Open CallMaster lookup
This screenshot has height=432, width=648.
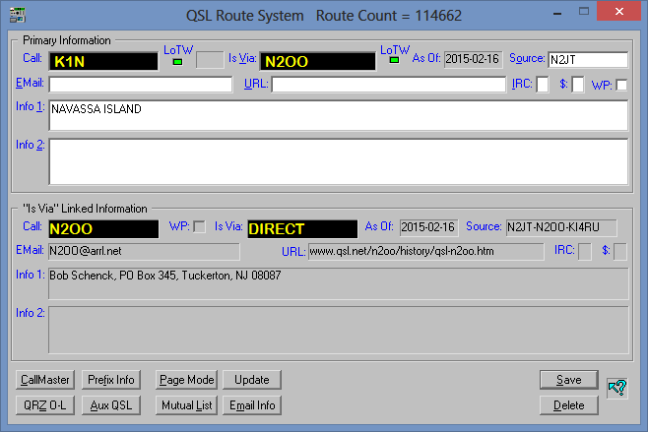[44, 380]
